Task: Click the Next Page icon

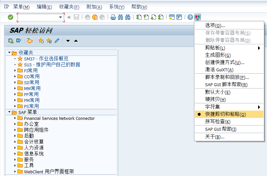Action: coord(153,17)
